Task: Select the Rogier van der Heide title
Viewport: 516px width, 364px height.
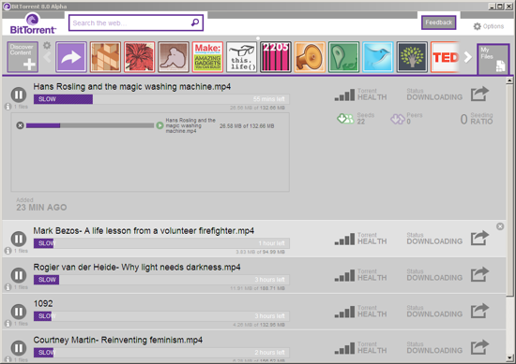Action: [137, 268]
